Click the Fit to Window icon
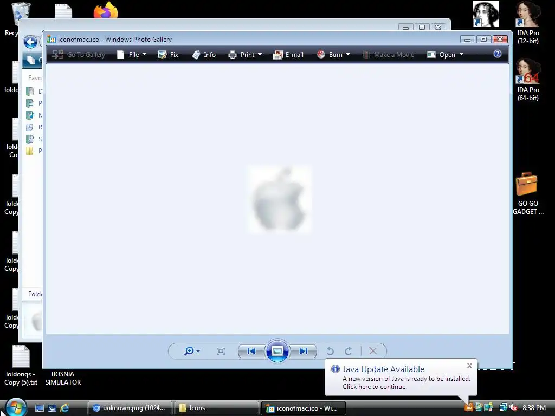The width and height of the screenshot is (555, 416). point(221,351)
